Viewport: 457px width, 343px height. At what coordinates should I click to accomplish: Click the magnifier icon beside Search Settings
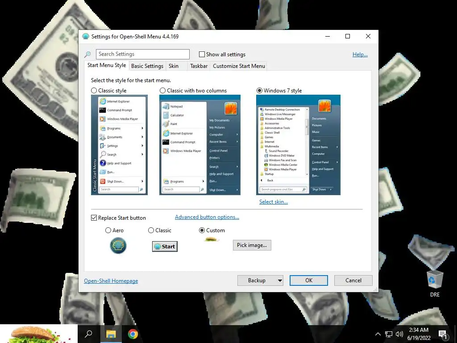pyautogui.click(x=87, y=54)
